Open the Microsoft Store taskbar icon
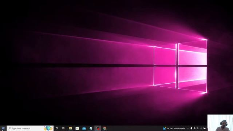The image size is (233, 131). click(77, 128)
